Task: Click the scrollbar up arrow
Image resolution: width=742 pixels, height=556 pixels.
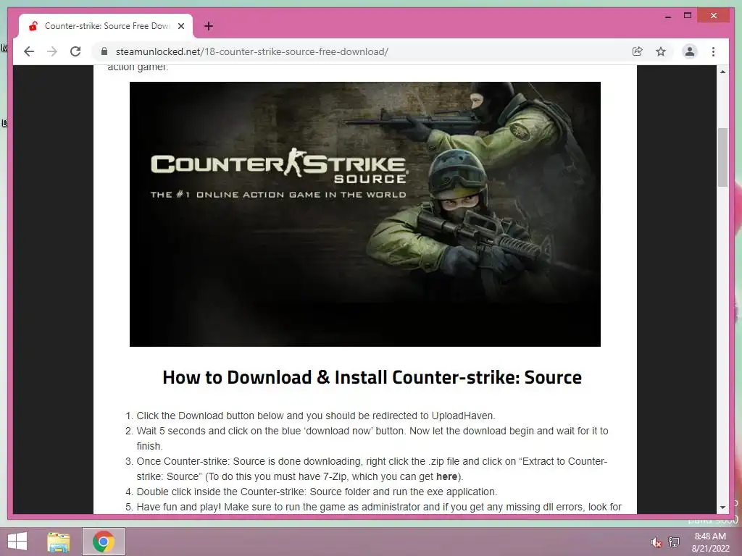Action: (722, 72)
